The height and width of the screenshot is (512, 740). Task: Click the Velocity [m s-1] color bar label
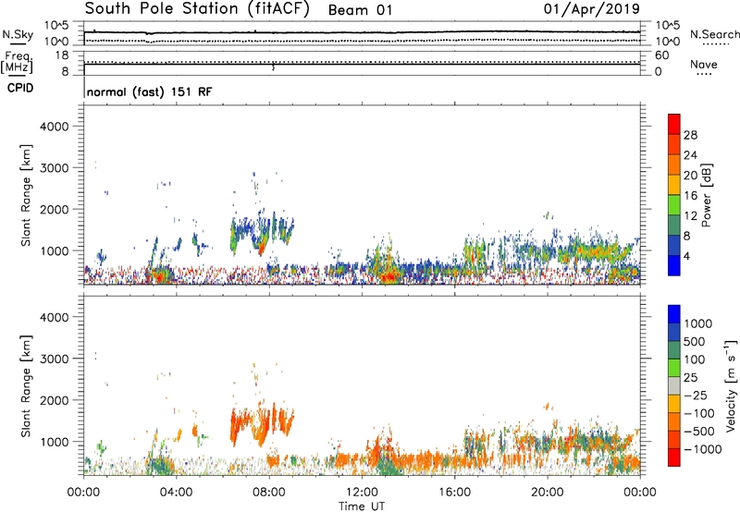coord(731,385)
